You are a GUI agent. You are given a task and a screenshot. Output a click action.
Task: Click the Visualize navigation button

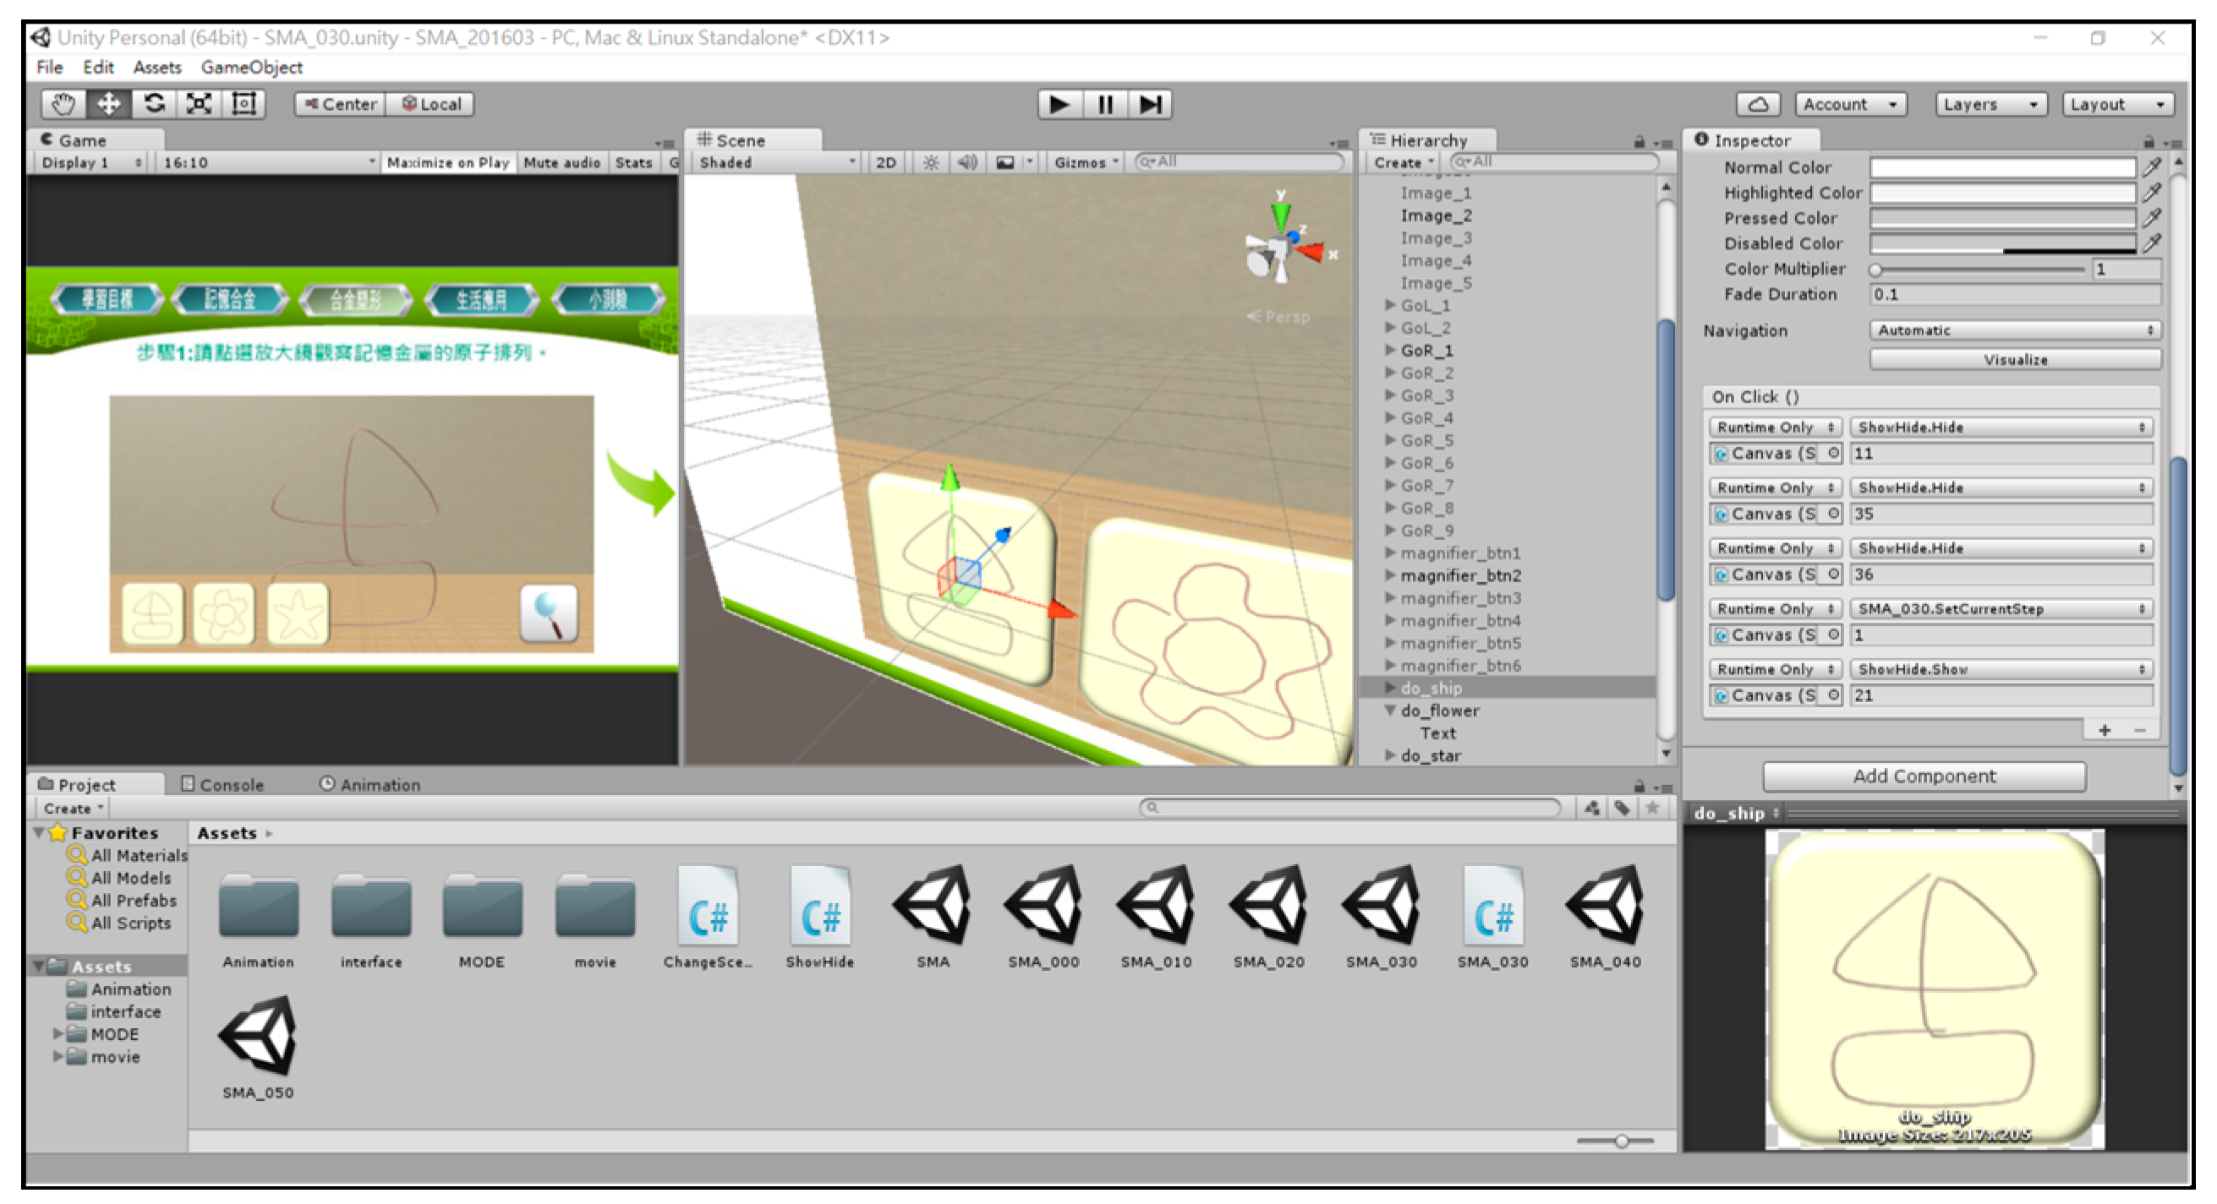point(2016,359)
